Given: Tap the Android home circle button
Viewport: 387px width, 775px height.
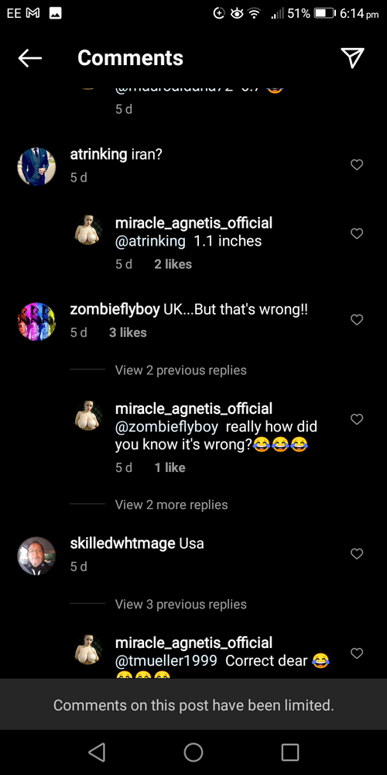Looking at the screenshot, I should 193,753.
